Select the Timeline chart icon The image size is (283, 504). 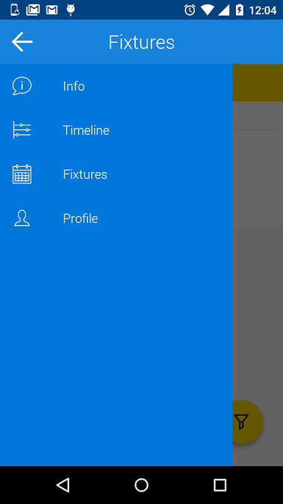pos(22,130)
